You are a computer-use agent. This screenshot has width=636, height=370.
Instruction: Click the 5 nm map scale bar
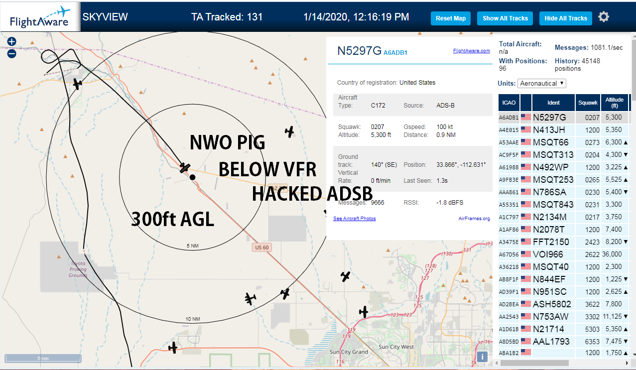43,358
